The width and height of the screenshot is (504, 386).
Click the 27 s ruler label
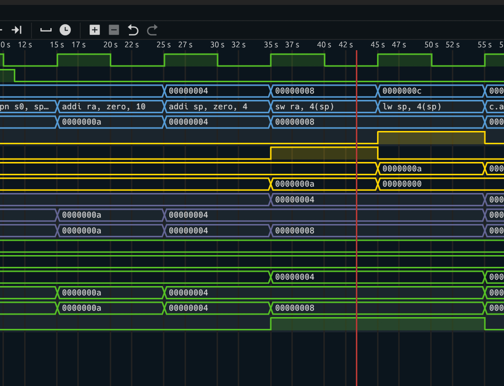pos(185,45)
